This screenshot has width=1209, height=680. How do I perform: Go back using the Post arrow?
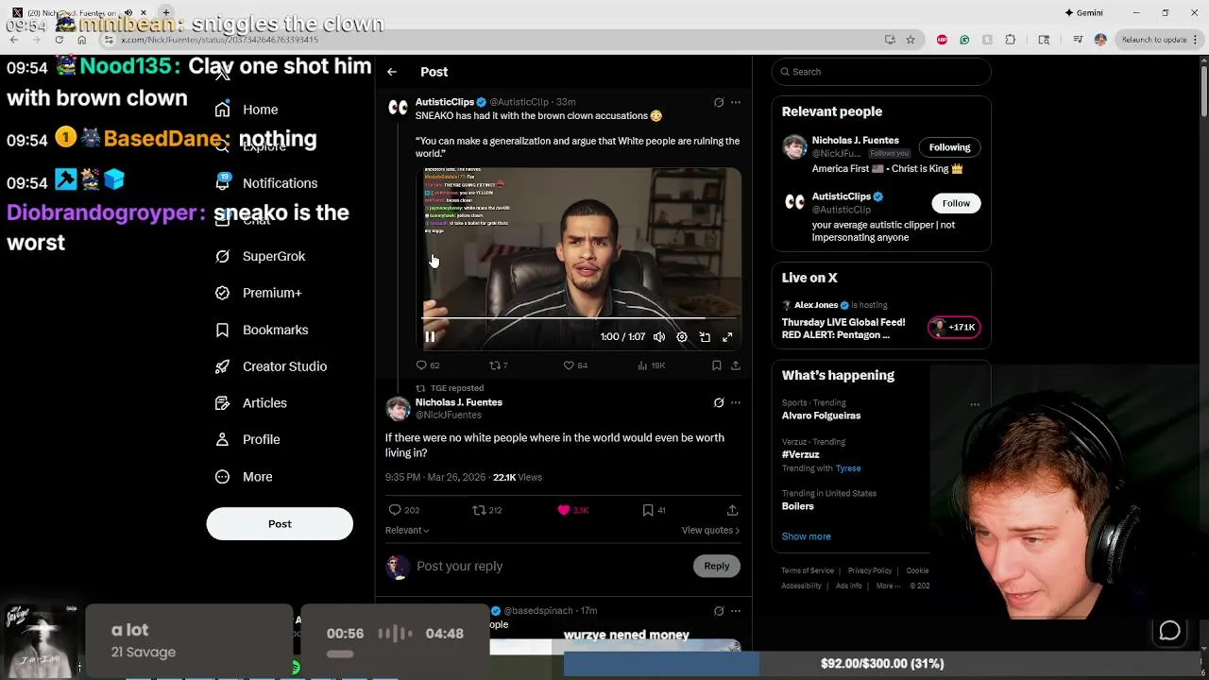392,72
